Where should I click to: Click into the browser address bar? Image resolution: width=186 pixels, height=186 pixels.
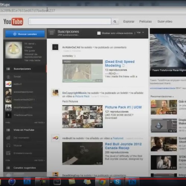93,10
